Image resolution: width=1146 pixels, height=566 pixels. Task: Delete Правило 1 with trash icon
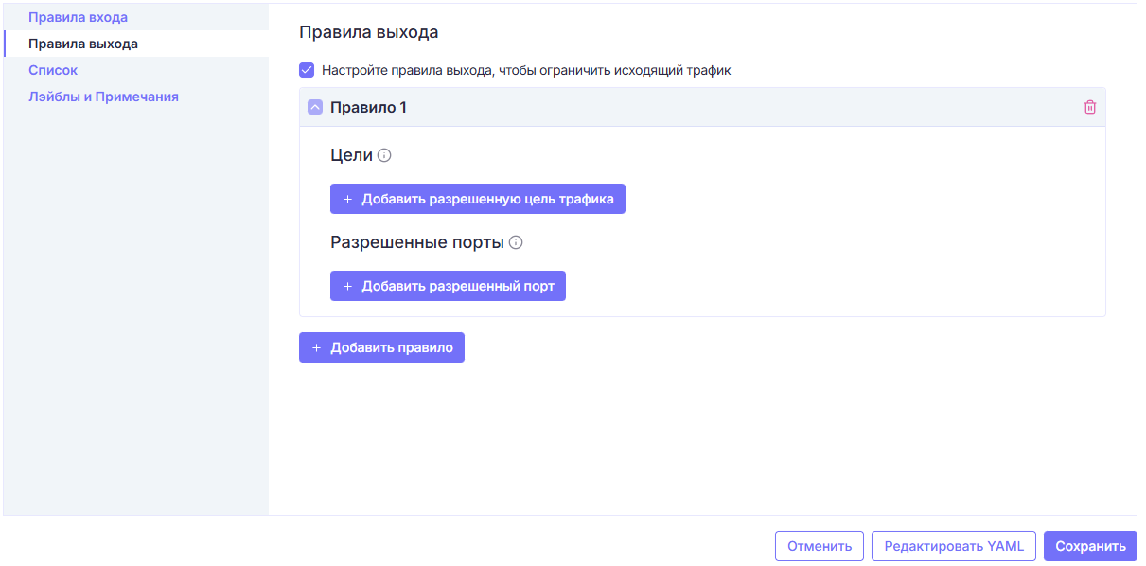[x=1089, y=108]
